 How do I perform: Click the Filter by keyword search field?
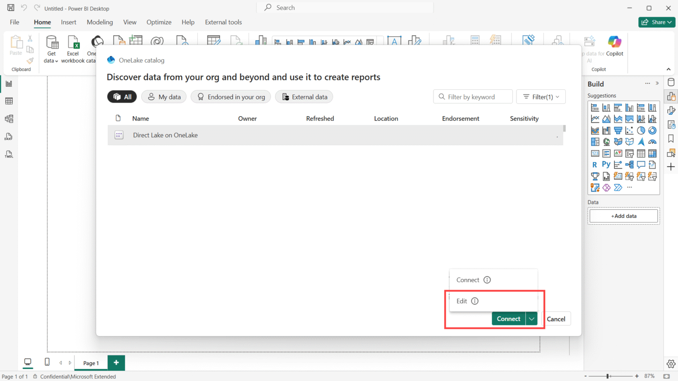473,97
